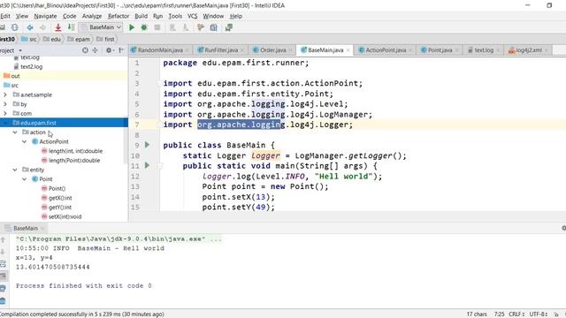Collapse the ActionPoint class node
The image size is (566, 318).
(24, 141)
